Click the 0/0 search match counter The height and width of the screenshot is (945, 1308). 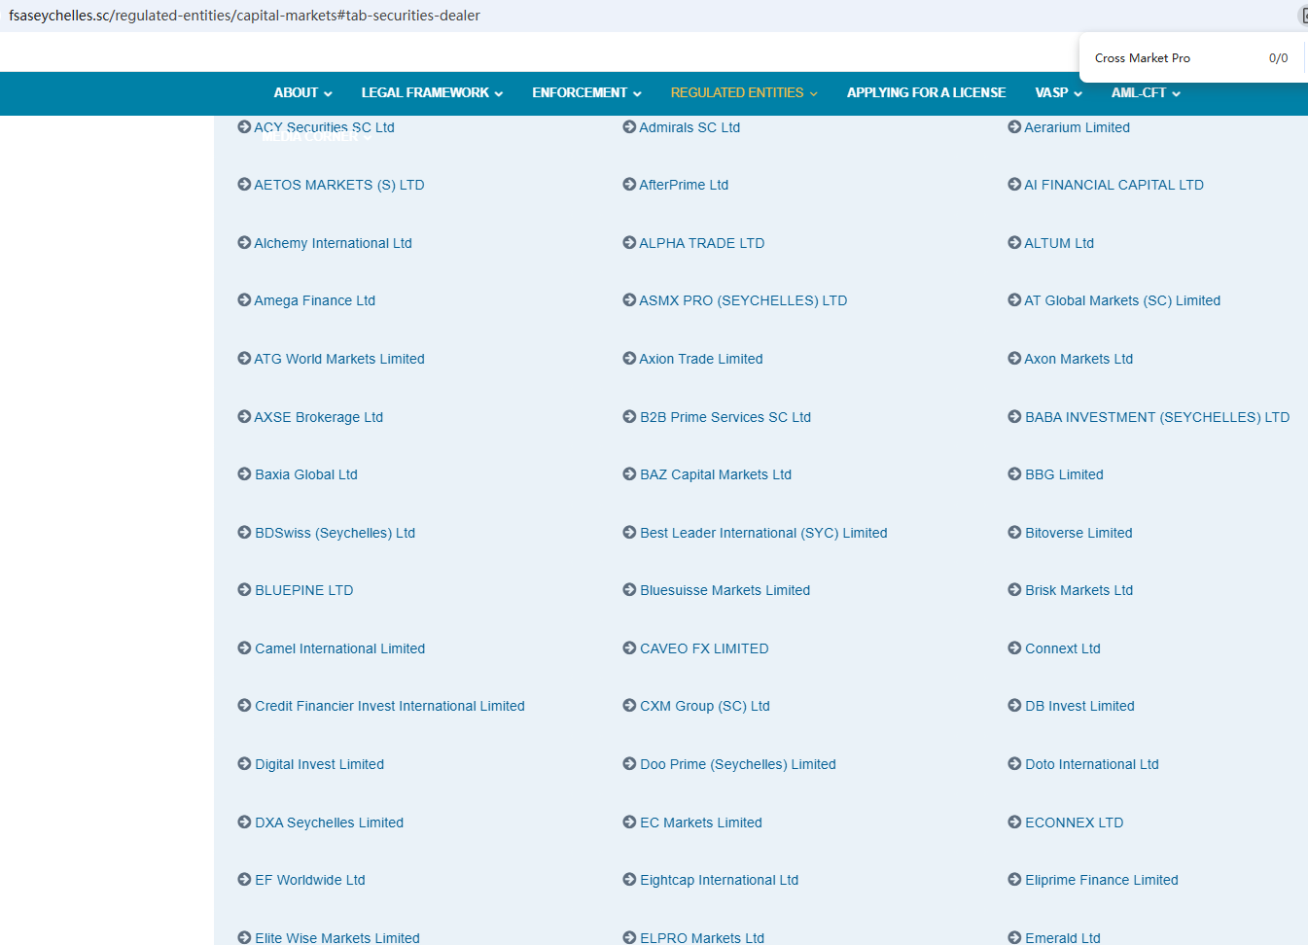[1278, 58]
